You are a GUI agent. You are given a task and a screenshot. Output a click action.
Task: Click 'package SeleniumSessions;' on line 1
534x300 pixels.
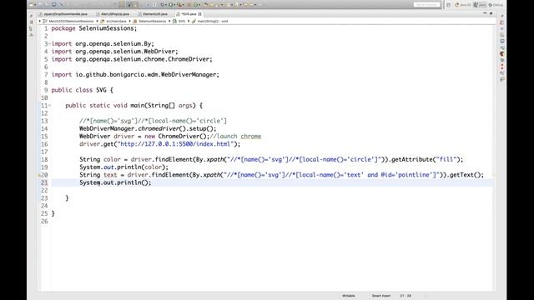[x=94, y=28]
